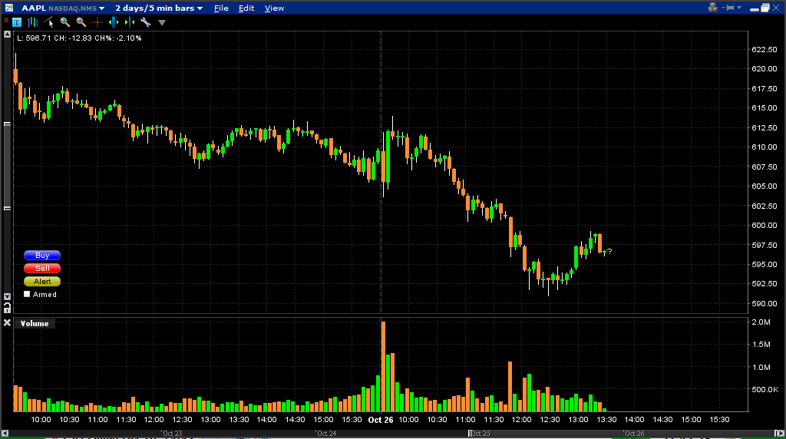Image resolution: width=786 pixels, height=439 pixels.
Task: Select the bar chart type icon
Action: 32,22
